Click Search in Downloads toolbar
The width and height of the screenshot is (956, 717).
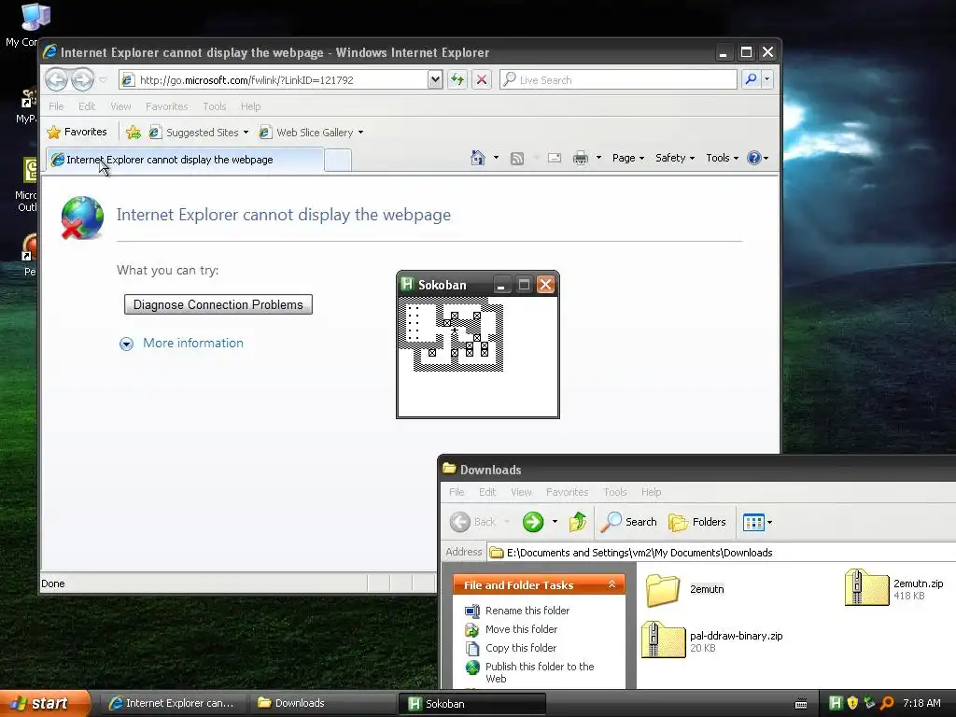[x=628, y=522]
